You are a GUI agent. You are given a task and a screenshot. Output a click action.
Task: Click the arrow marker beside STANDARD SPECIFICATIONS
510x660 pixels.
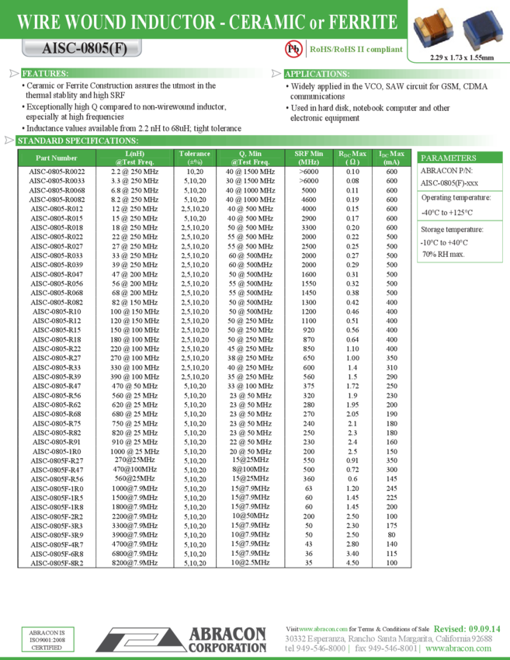pyautogui.click(x=9, y=141)
